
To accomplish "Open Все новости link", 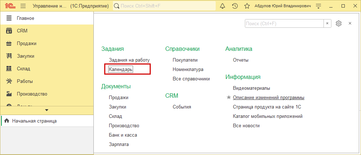I will [246, 125].
